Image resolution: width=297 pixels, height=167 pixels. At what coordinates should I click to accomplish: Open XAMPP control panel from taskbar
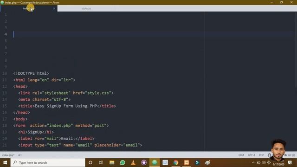click(x=187, y=163)
